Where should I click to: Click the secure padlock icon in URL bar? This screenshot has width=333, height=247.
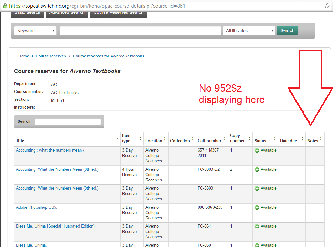[x=5, y=6]
